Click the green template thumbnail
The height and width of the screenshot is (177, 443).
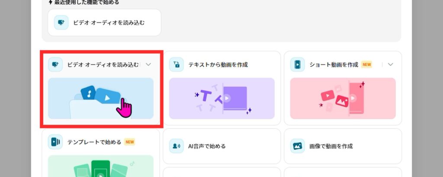click(x=101, y=166)
